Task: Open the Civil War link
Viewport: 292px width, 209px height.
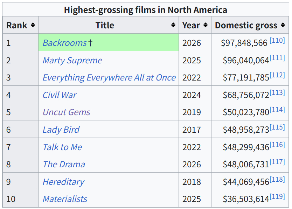Action: [x=60, y=95]
